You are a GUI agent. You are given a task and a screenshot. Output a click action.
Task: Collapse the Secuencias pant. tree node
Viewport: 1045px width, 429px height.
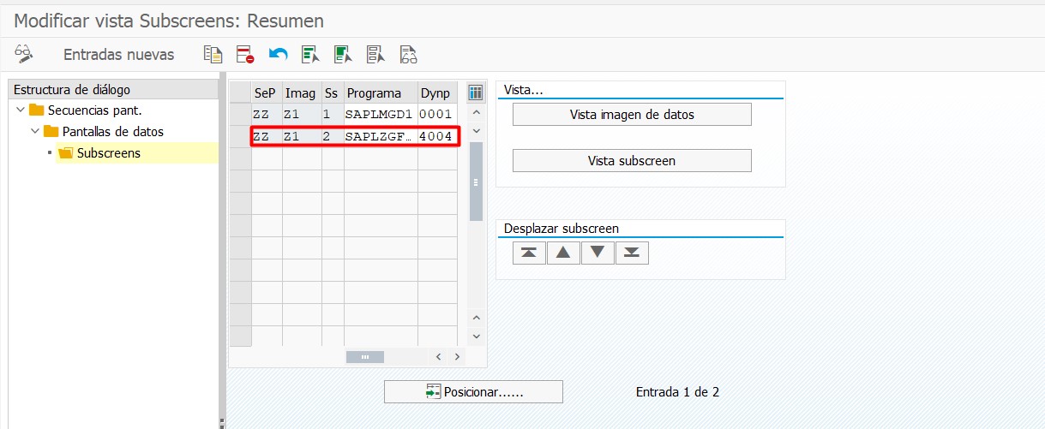pyautogui.click(x=21, y=110)
